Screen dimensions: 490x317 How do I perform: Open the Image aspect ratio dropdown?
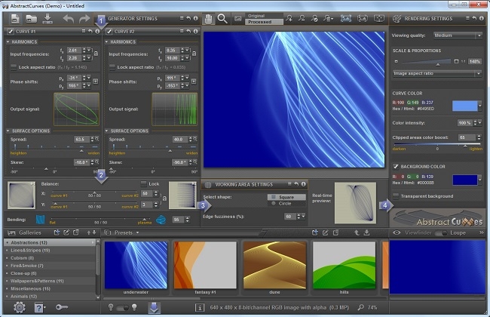pos(437,73)
